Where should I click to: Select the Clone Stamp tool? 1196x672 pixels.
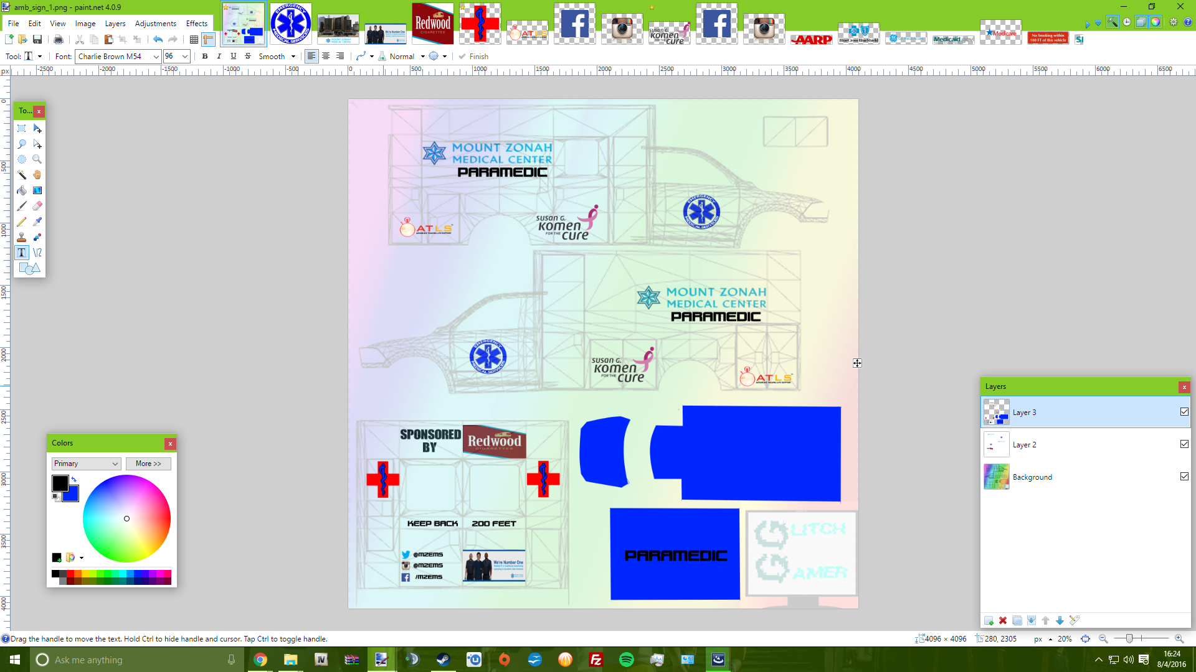pos(22,237)
